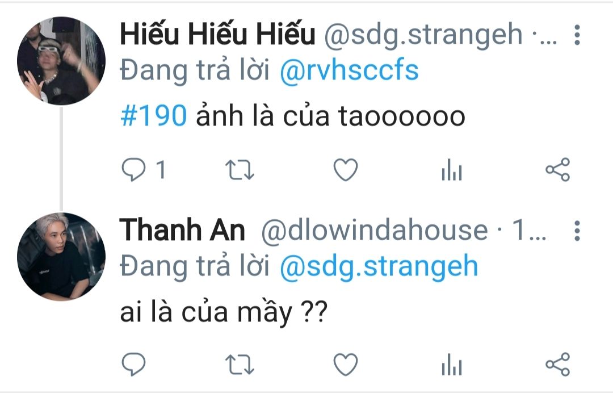613x393 pixels.
Task: Reply to Hiếu Hiếu Hiếu's tweet
Action: click(x=134, y=170)
